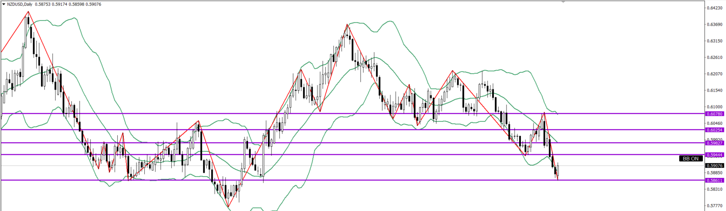Screen dimensions: 726x211
Task: Select the 0.58611 purple price label
Action: [x=715, y=180]
